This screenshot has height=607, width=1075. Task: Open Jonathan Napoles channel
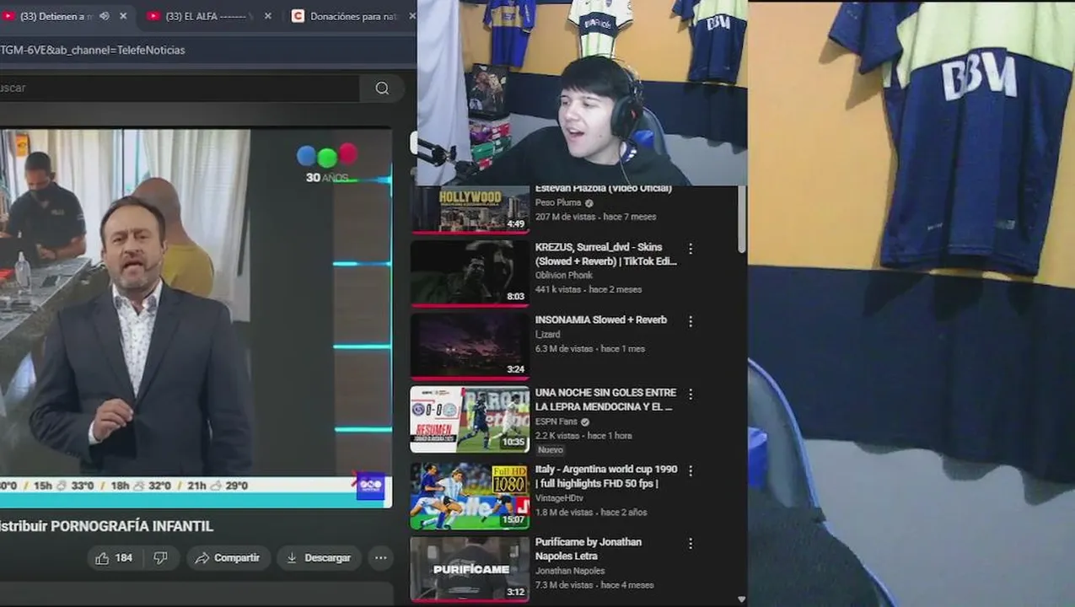tap(570, 571)
